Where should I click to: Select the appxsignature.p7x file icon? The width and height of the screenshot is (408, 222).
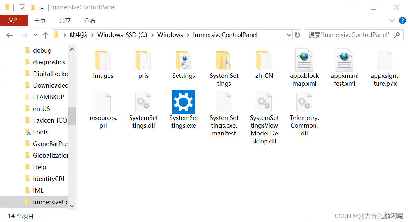pyautogui.click(x=385, y=60)
